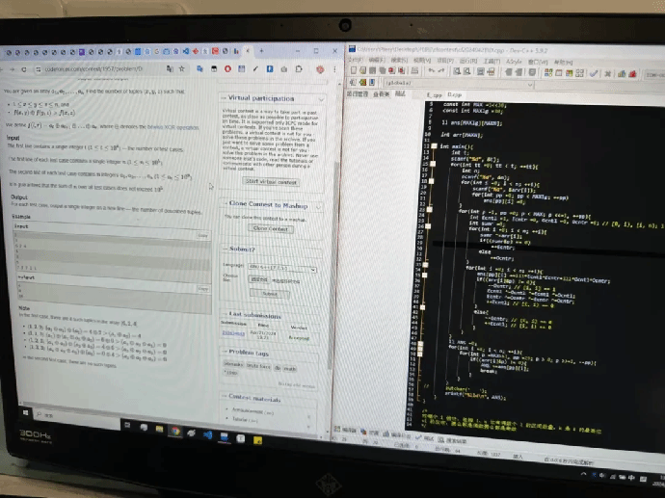Click the Compile & Run icon in Dev-C++
Viewport: 665px width, 499px height.
(x=570, y=73)
